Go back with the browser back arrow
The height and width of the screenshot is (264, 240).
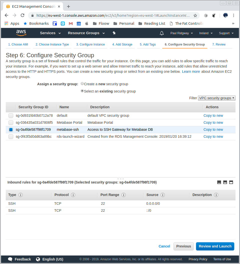6,15
